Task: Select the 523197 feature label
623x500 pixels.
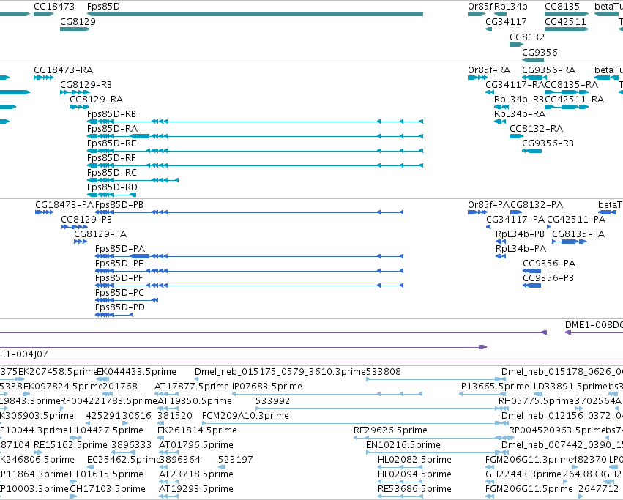Action: (236, 460)
